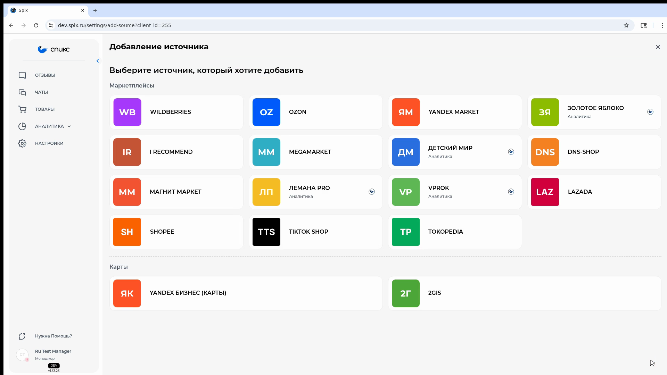Screen dimensions: 667x375
Task: Bookmark this page with the star icon
Action: coord(626,25)
